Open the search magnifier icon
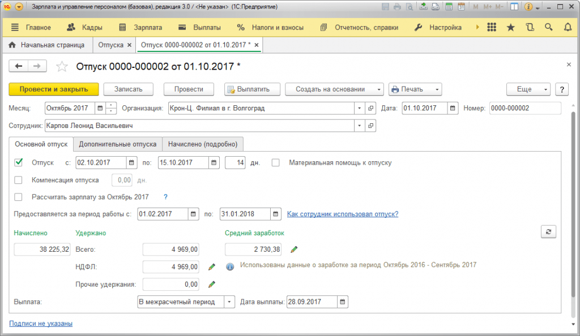This screenshot has height=336, width=580. (x=548, y=27)
